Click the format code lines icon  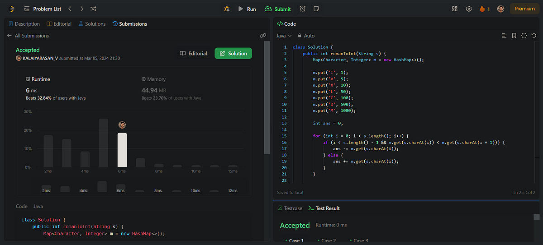tap(504, 36)
